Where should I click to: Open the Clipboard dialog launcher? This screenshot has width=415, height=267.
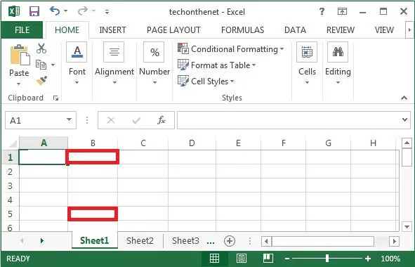pyautogui.click(x=55, y=98)
